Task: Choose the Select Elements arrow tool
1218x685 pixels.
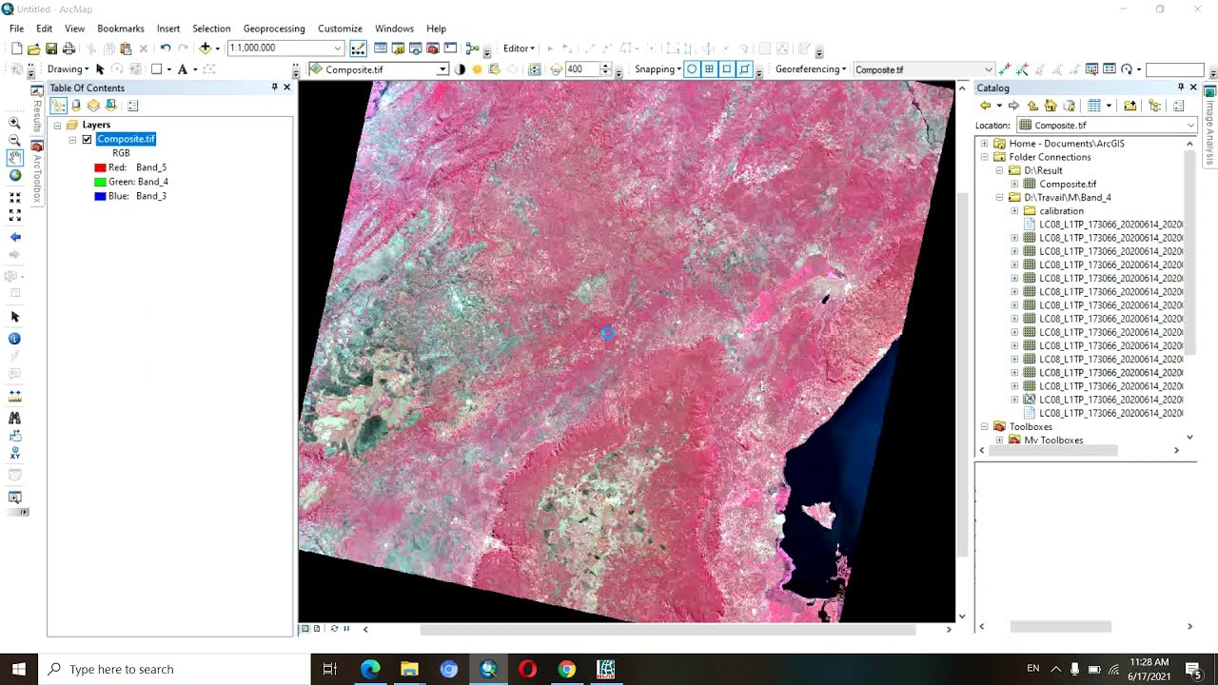Action: pos(14,317)
